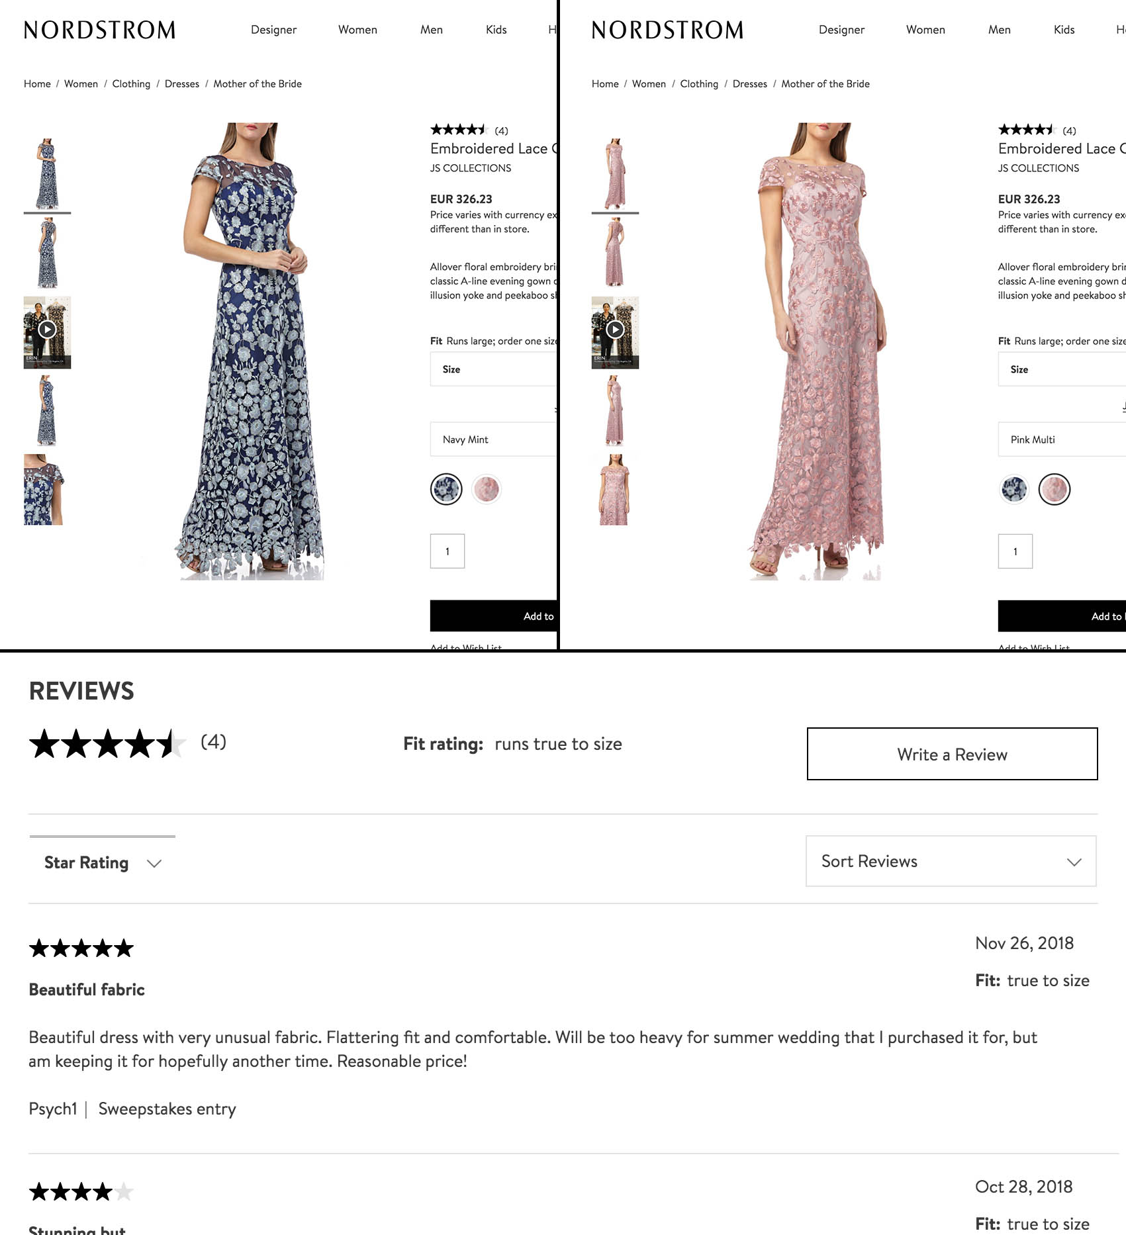The width and height of the screenshot is (1126, 1235).
Task: Open the Women menu on right page
Action: [925, 30]
